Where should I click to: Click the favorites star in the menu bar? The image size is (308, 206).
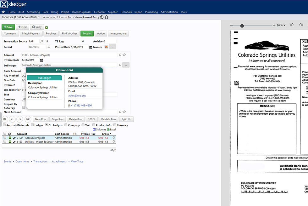(3, 12)
